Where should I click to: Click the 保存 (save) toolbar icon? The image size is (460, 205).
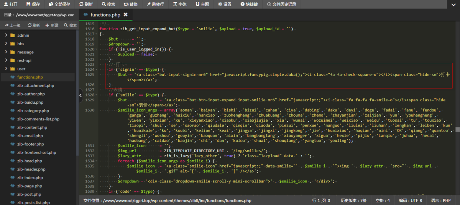click(33, 4)
